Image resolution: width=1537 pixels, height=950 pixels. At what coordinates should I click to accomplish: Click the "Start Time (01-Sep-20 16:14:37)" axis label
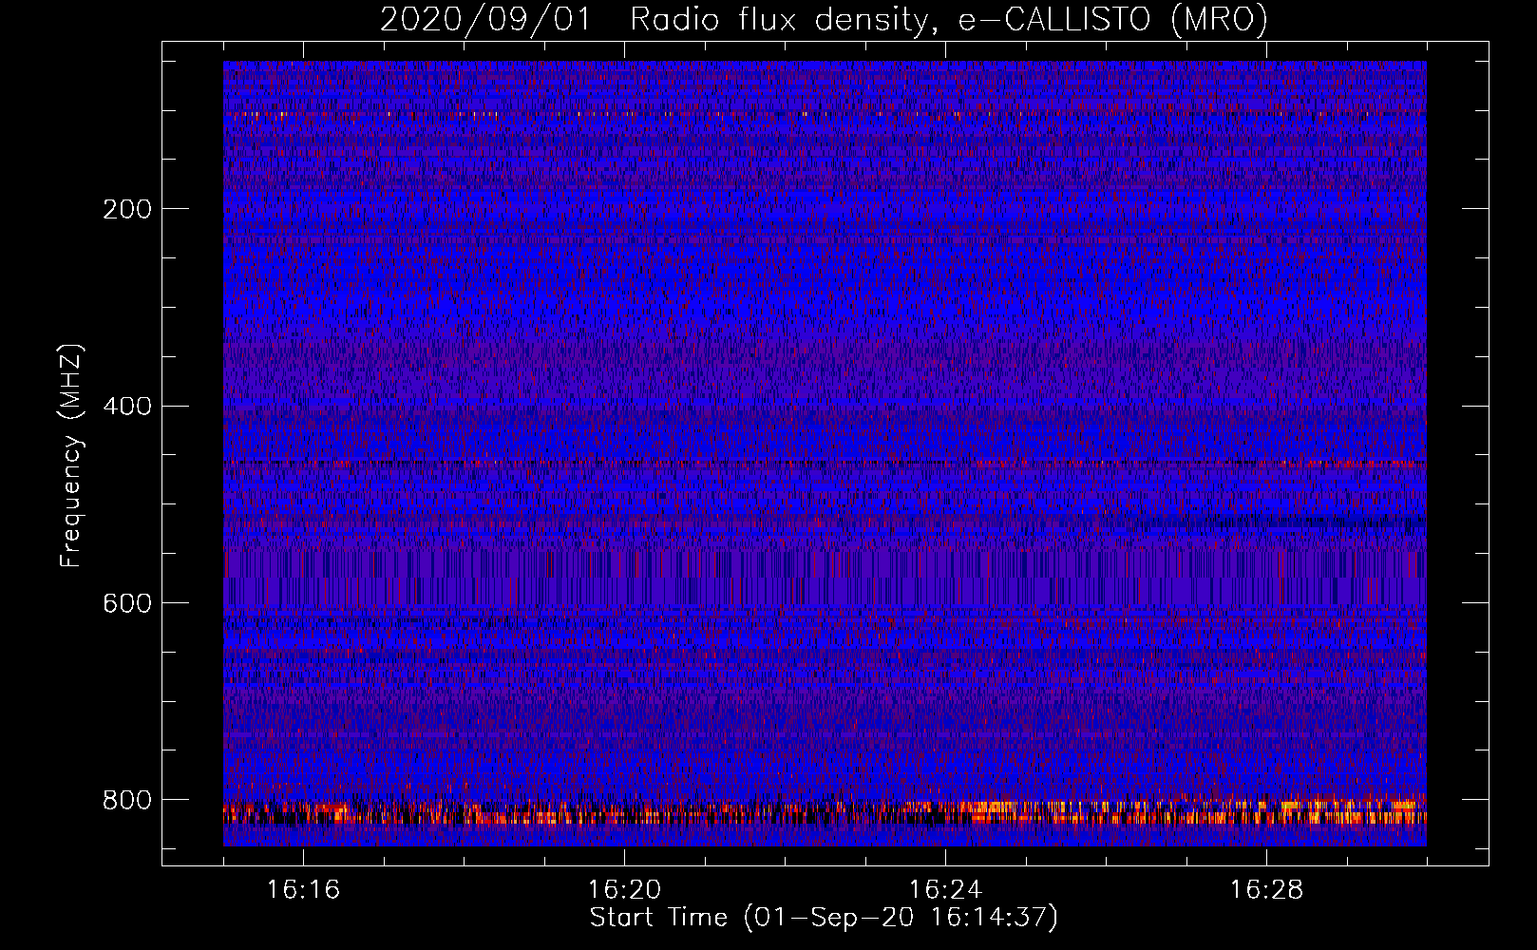click(x=824, y=918)
